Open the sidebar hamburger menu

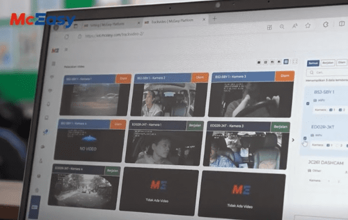point(65,50)
